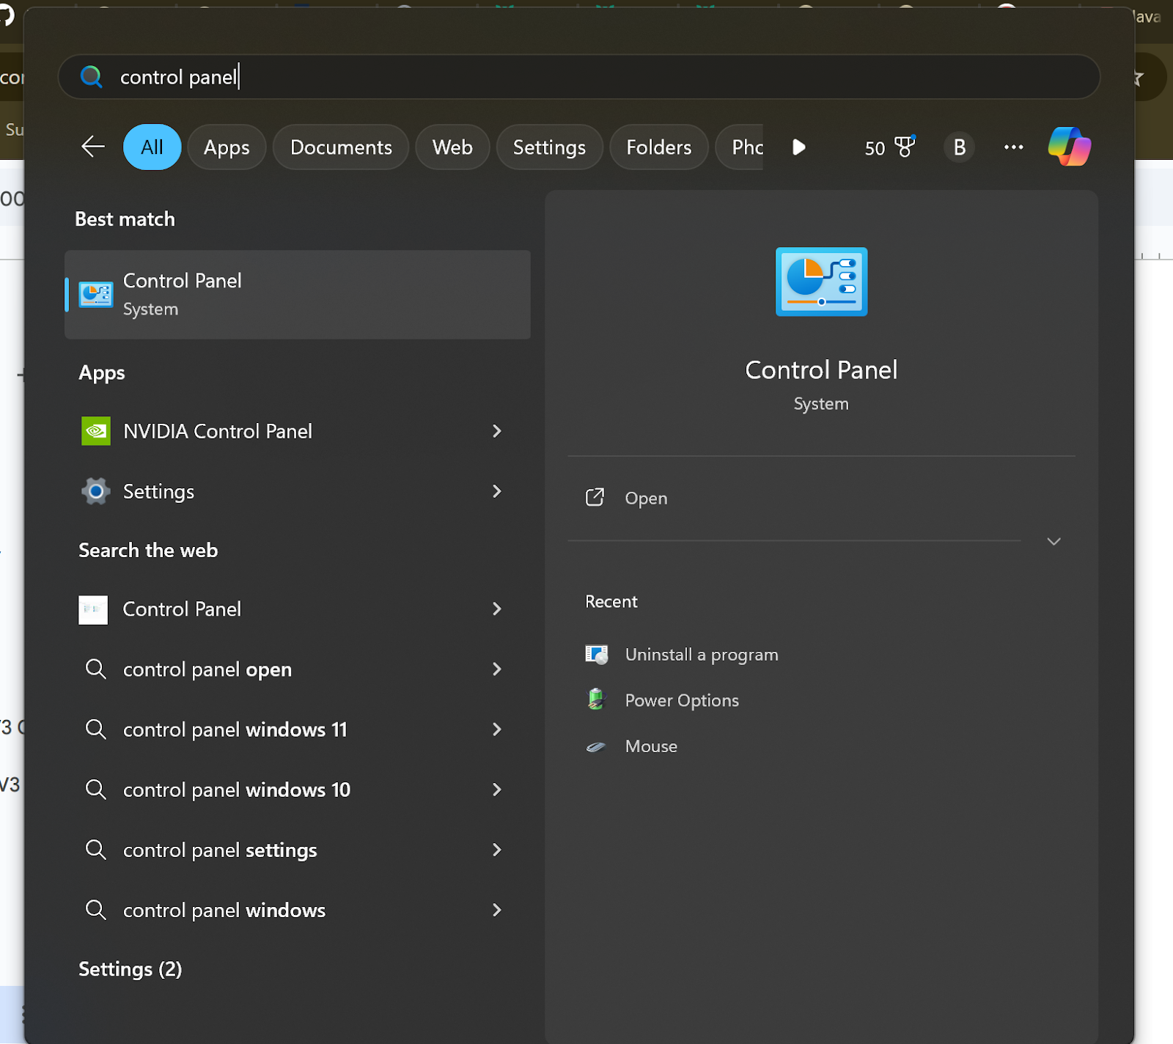
Task: Click the search glass beside 'control panel open'
Action: (x=96, y=669)
